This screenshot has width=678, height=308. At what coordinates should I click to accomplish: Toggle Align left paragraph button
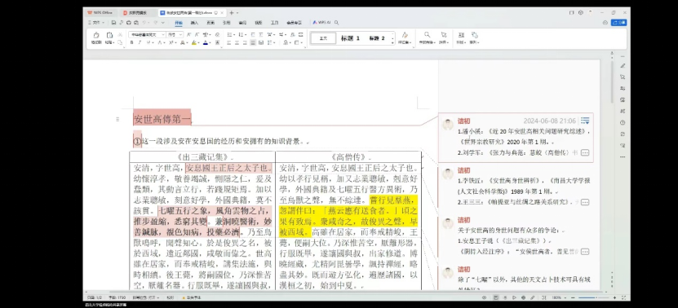pyautogui.click(x=228, y=42)
